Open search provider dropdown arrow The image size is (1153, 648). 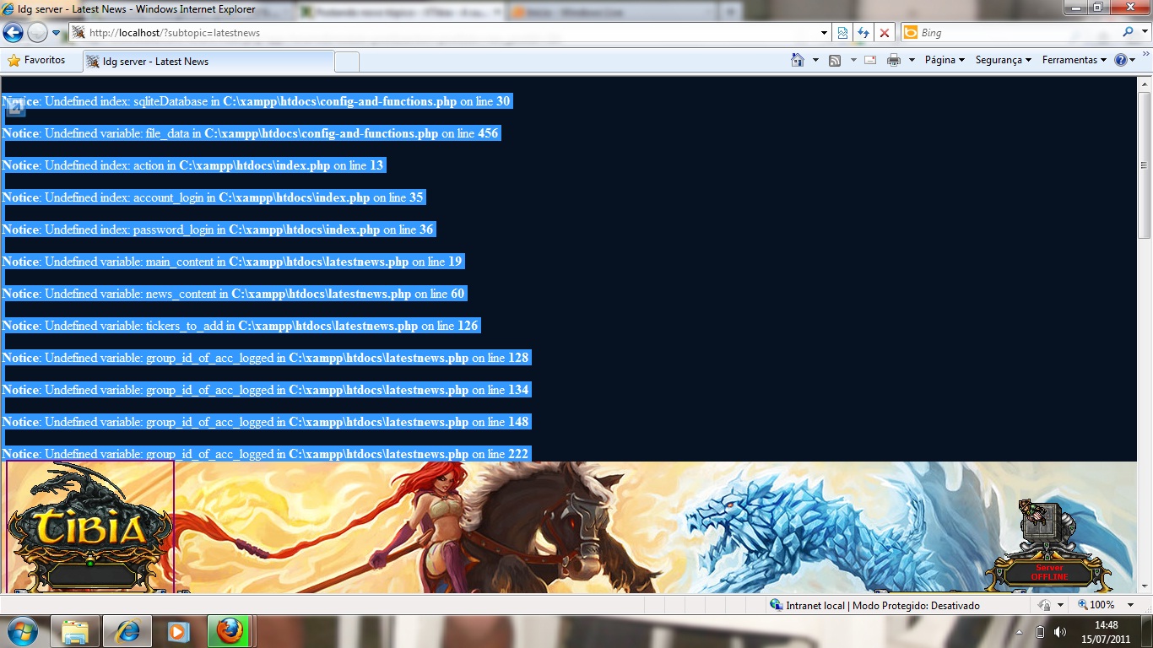(1143, 33)
